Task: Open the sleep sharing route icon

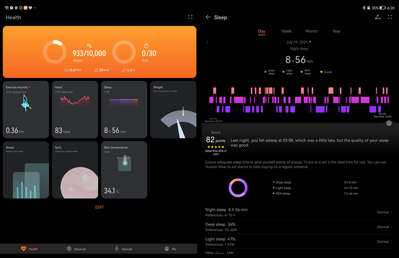Action: pos(378,17)
